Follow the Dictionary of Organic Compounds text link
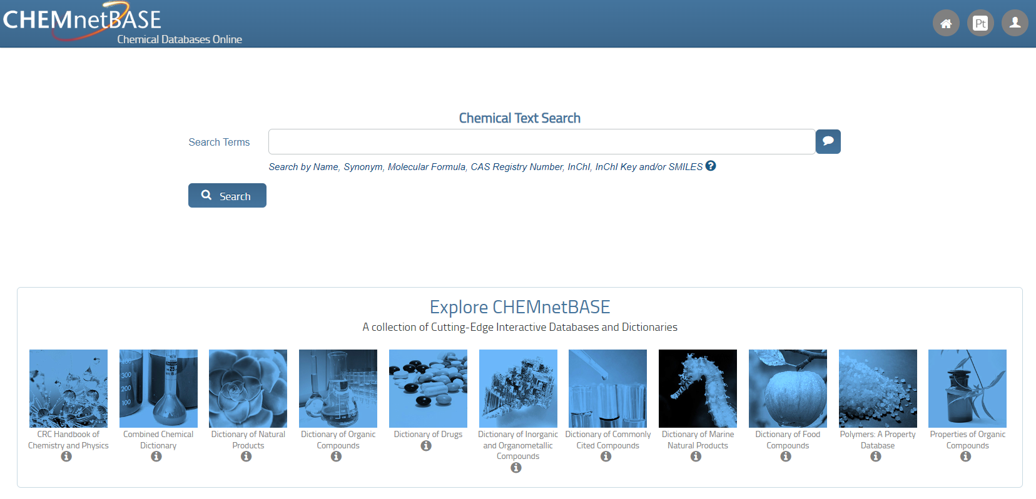Image resolution: width=1036 pixels, height=499 pixels. [338, 440]
